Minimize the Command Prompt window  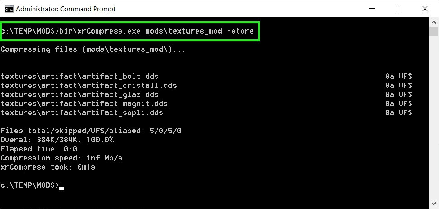372,9
